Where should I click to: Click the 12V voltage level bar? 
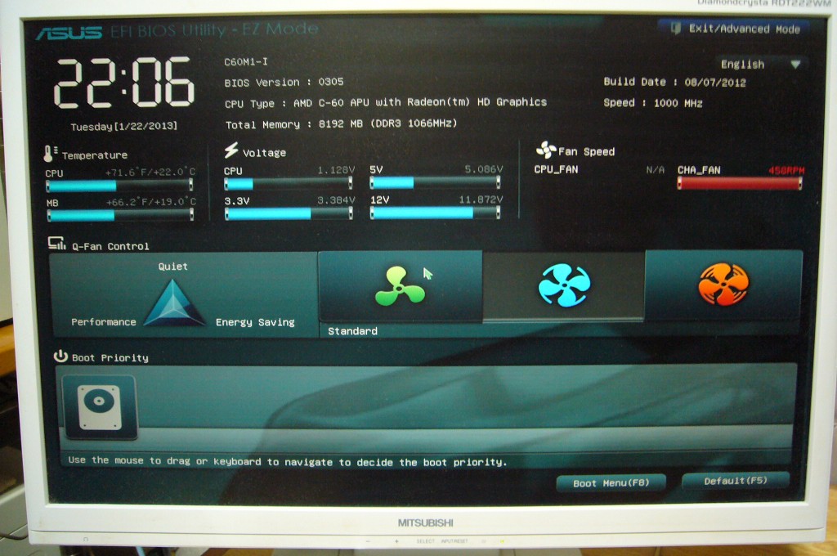coord(434,213)
